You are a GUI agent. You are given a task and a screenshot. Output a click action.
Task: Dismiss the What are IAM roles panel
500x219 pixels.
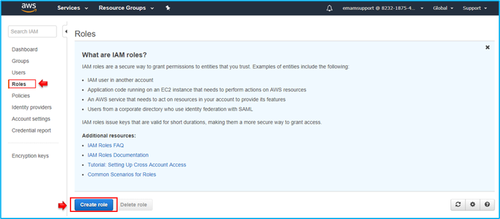click(x=487, y=47)
